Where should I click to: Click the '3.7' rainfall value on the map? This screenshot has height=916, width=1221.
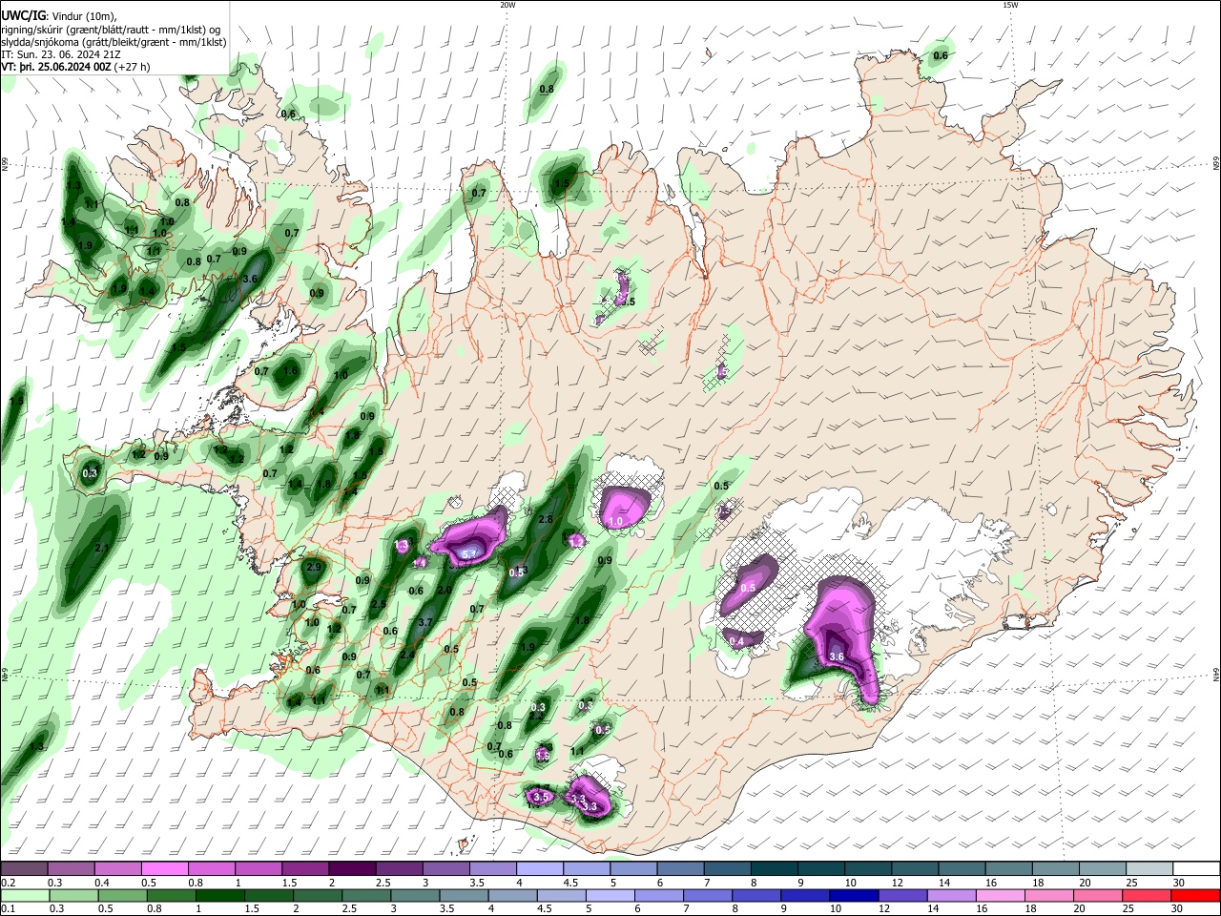425,622
